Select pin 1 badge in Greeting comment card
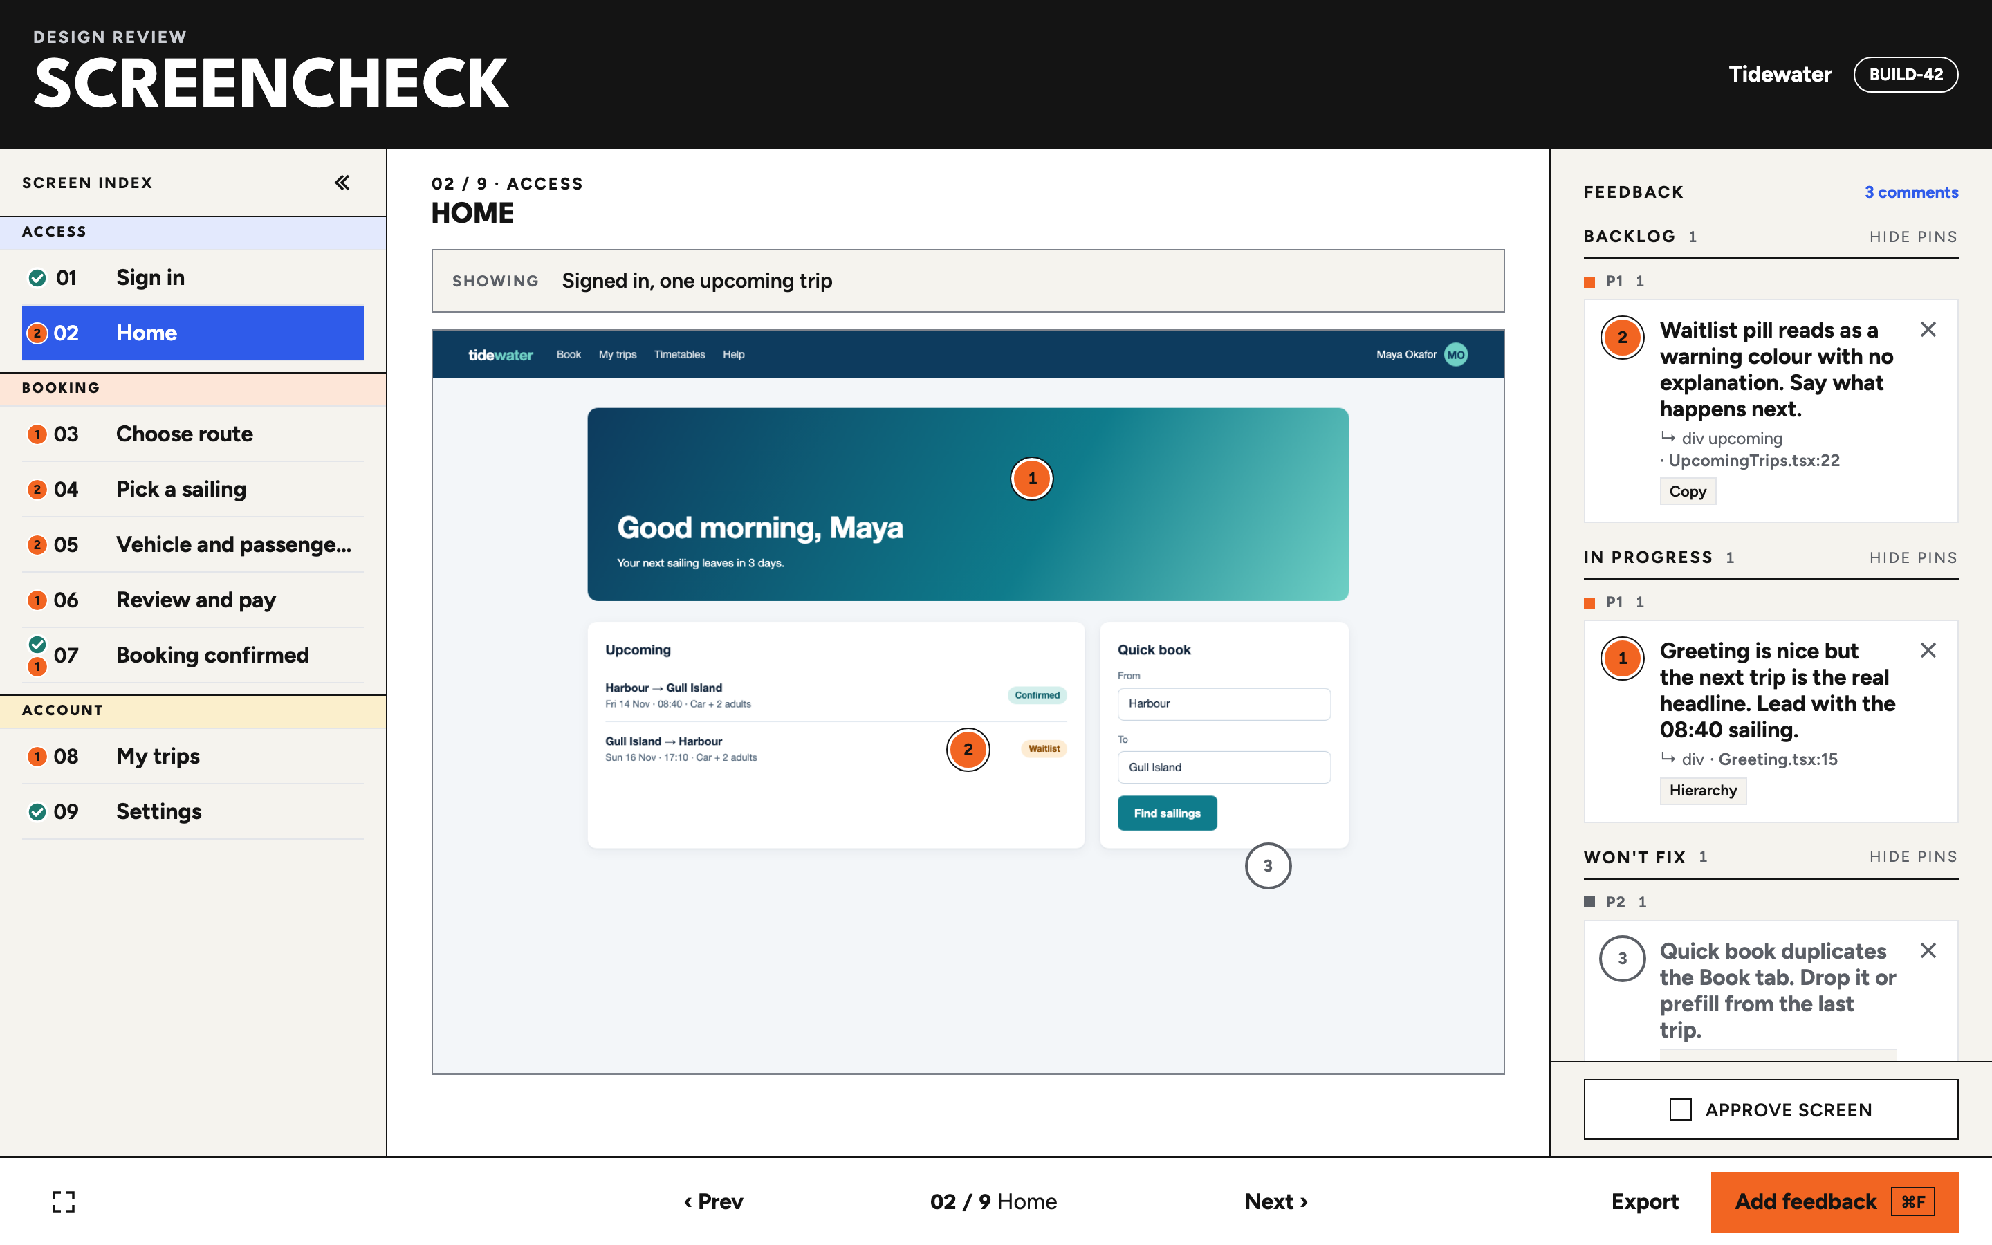The height and width of the screenshot is (1245, 1992). point(1623,658)
